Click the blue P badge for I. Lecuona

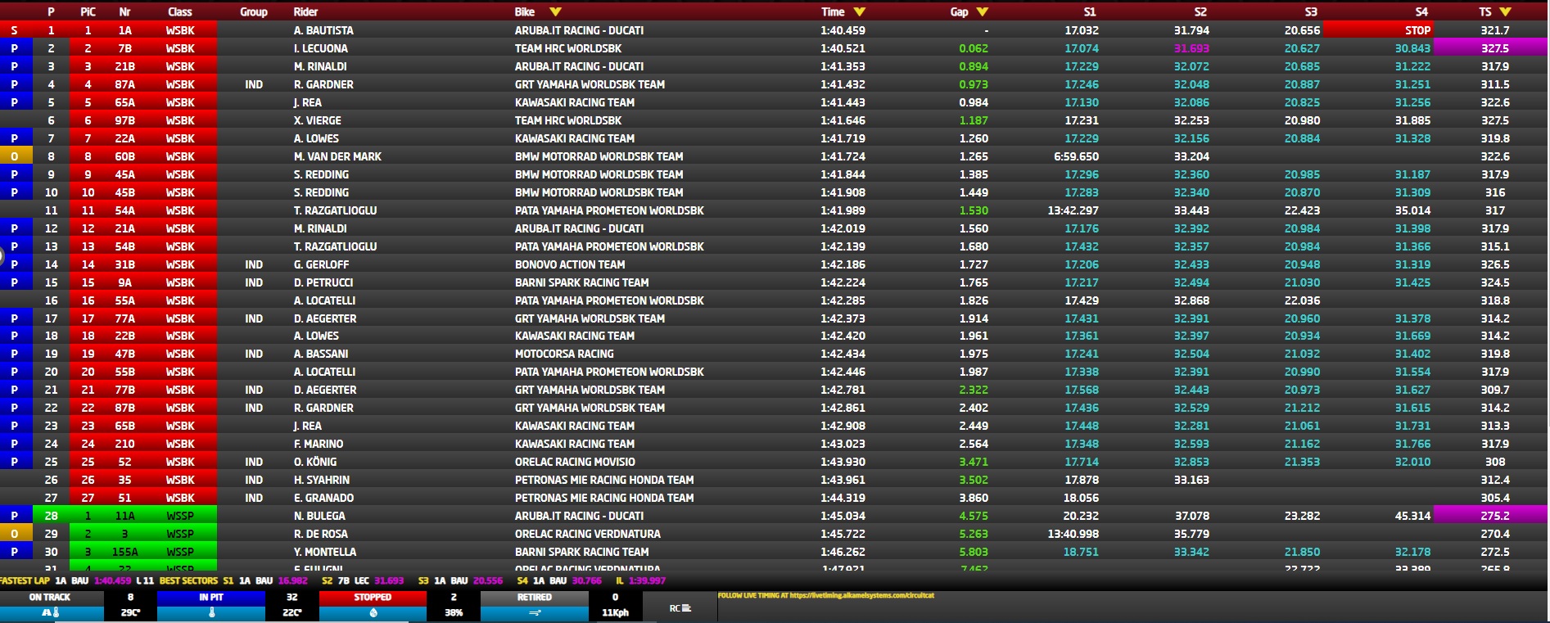point(16,48)
